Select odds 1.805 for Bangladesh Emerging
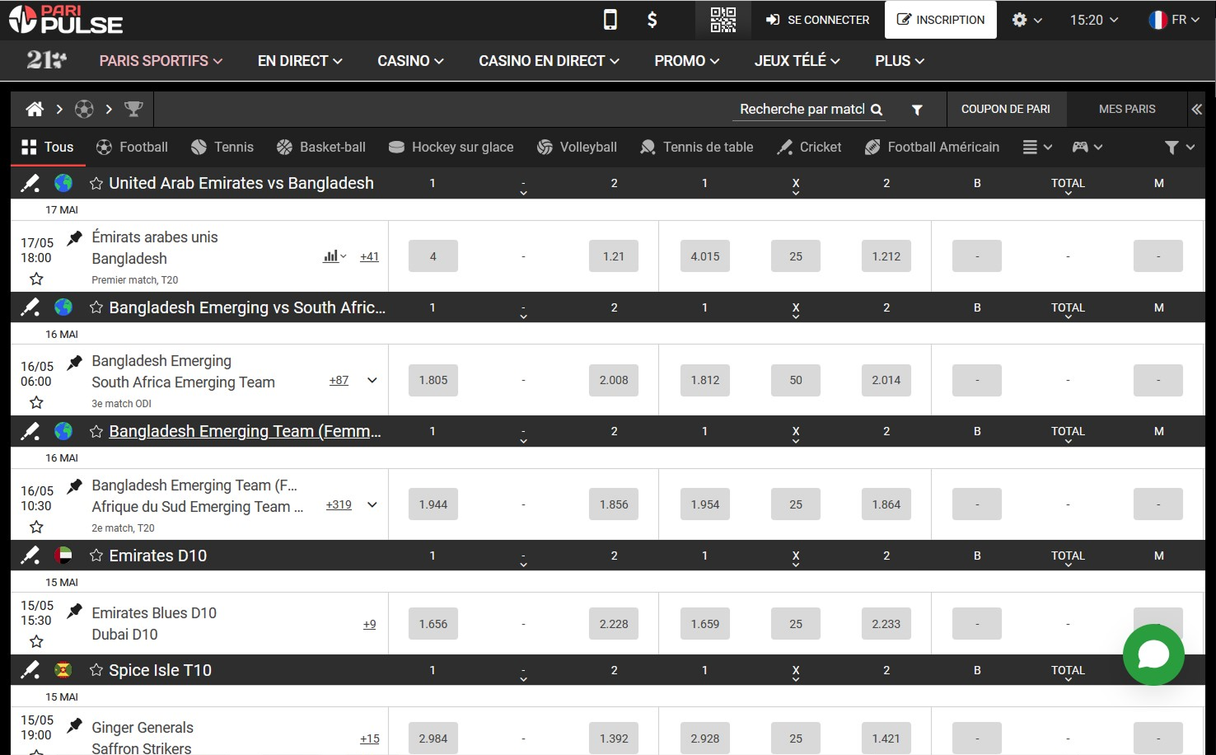 point(433,380)
